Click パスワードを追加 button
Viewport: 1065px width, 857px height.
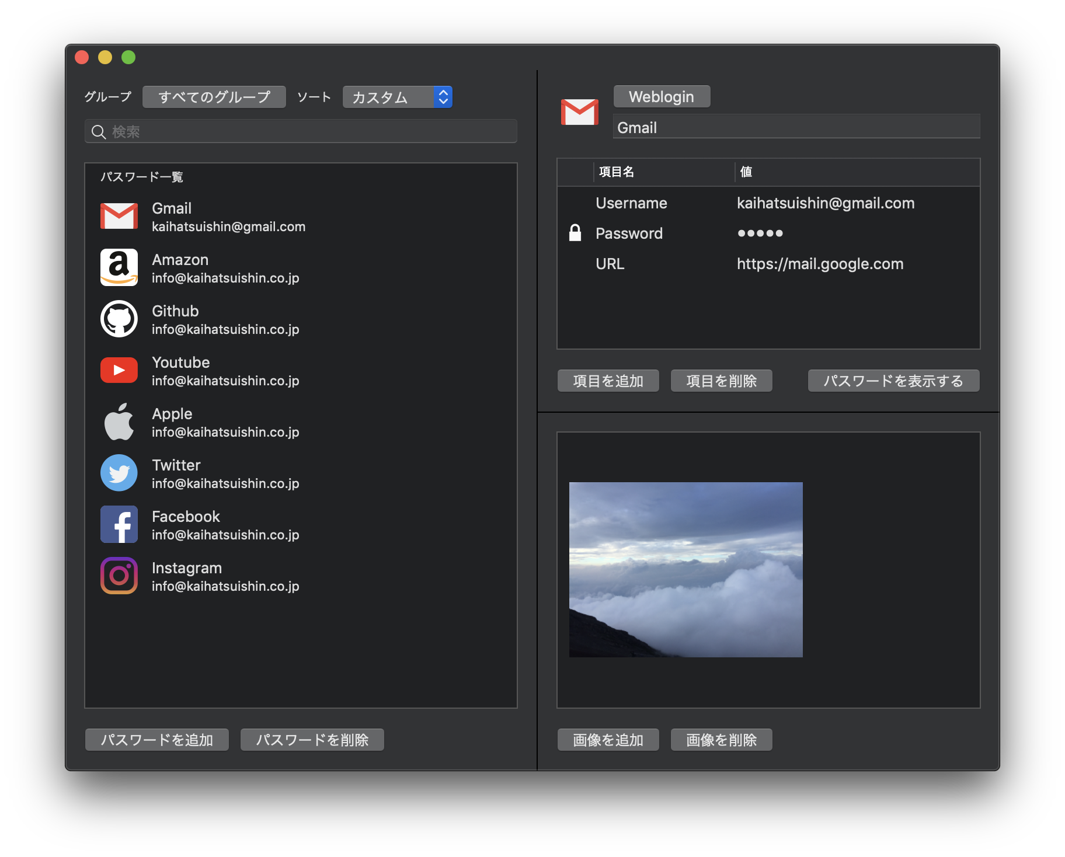(157, 740)
